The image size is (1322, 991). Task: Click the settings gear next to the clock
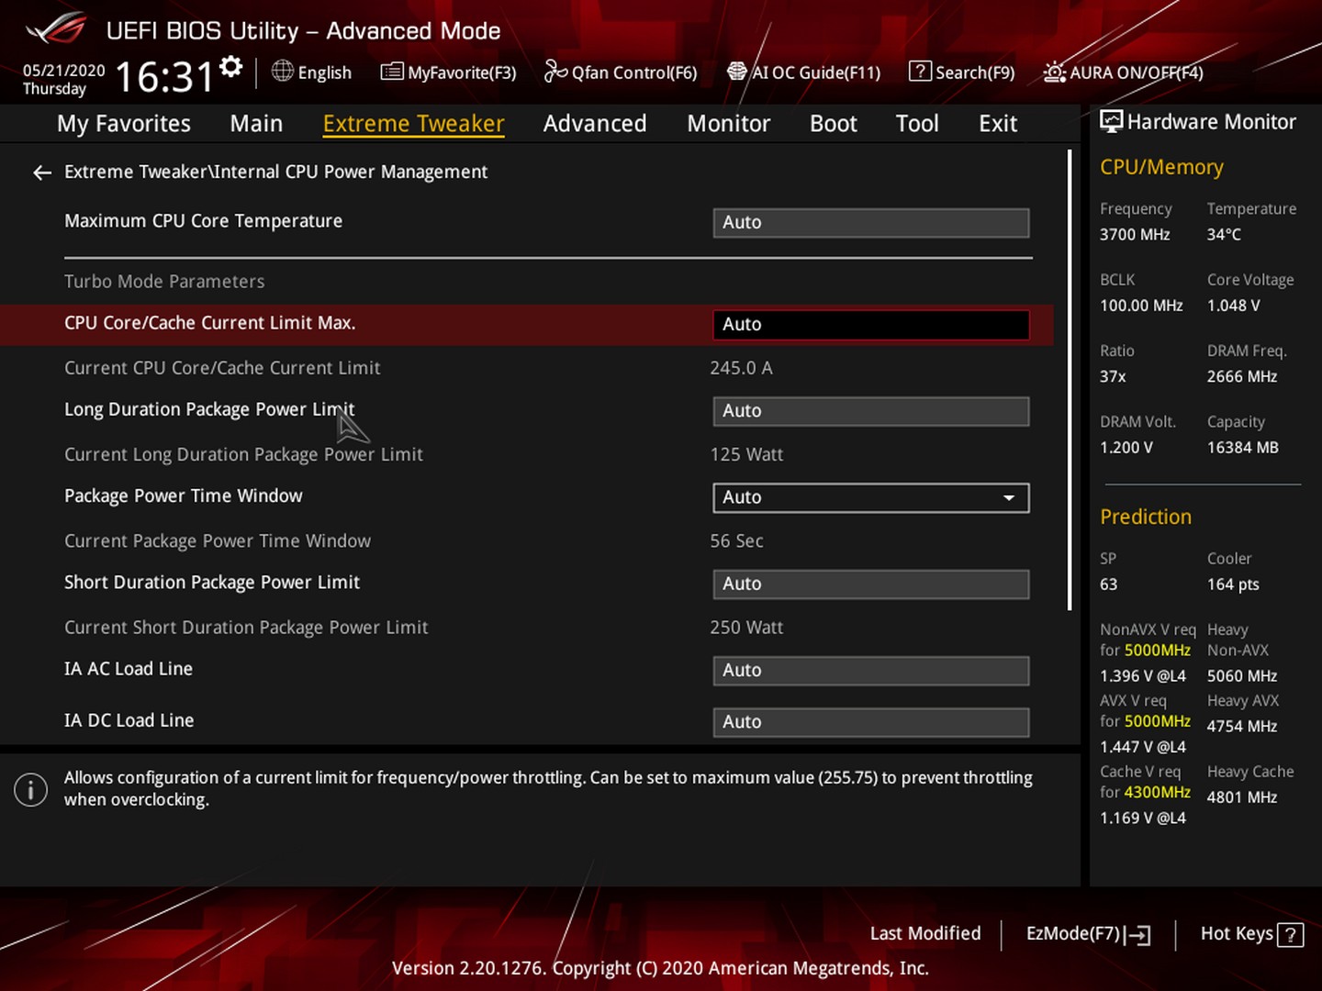pos(231,67)
